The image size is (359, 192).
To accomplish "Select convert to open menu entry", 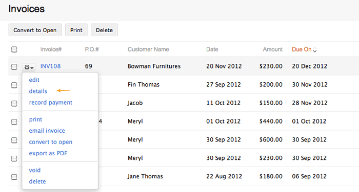I will pyautogui.click(x=51, y=142).
